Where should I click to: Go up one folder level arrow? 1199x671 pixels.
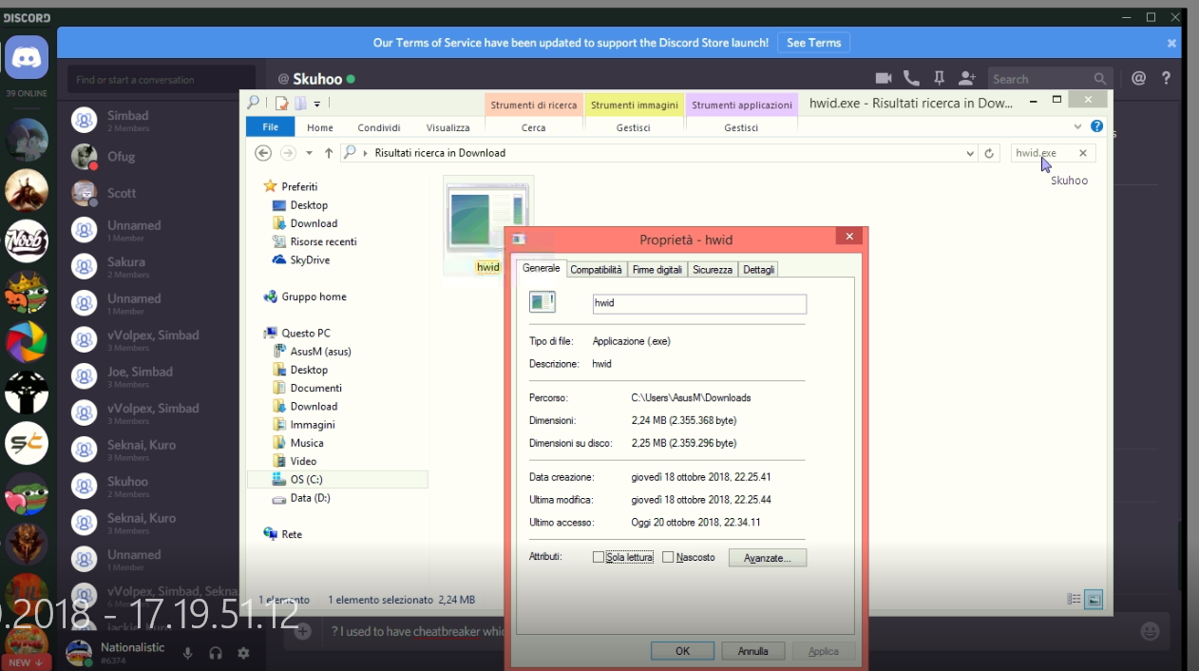329,153
